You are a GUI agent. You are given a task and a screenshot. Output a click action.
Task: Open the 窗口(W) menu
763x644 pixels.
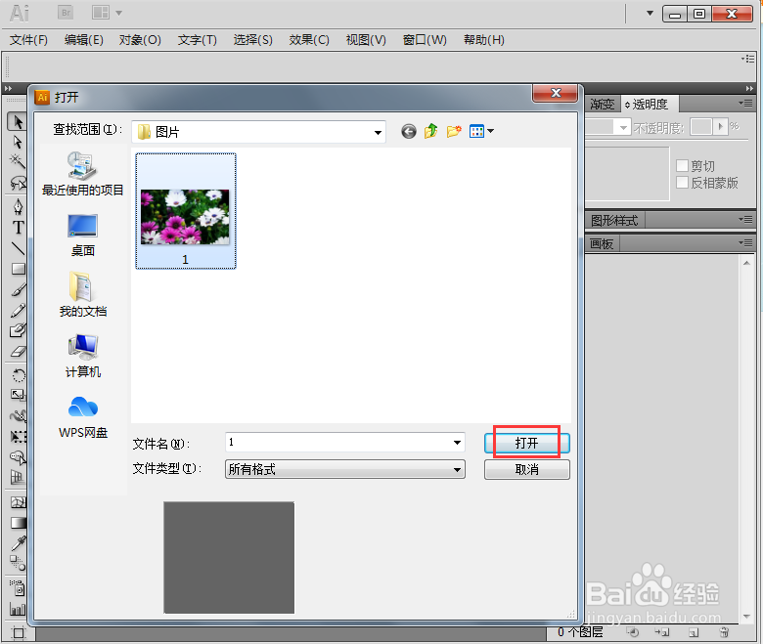click(425, 40)
